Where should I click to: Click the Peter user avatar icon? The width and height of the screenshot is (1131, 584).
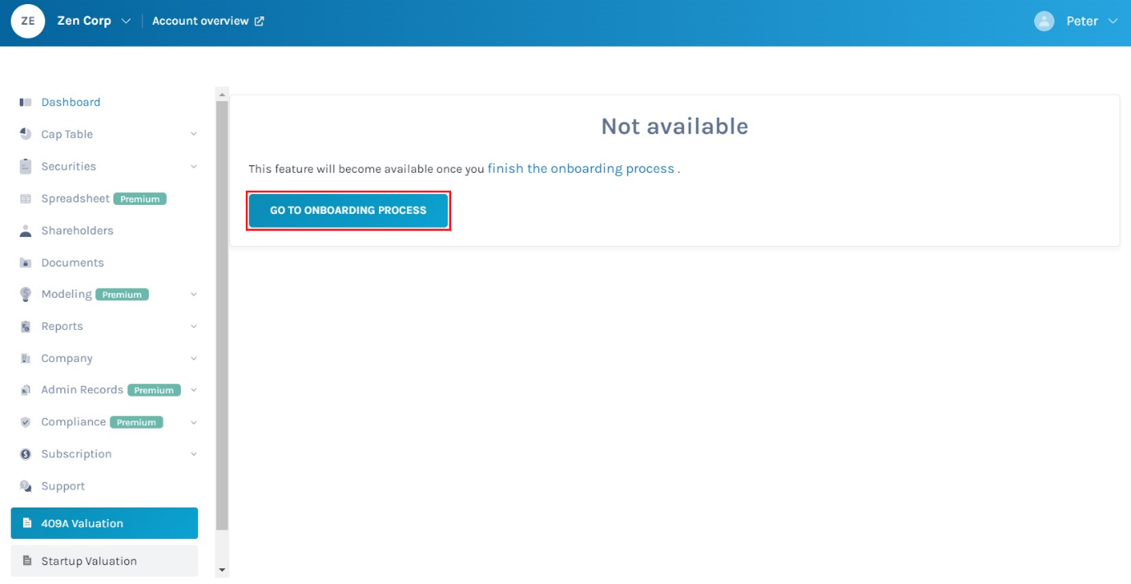click(1044, 21)
